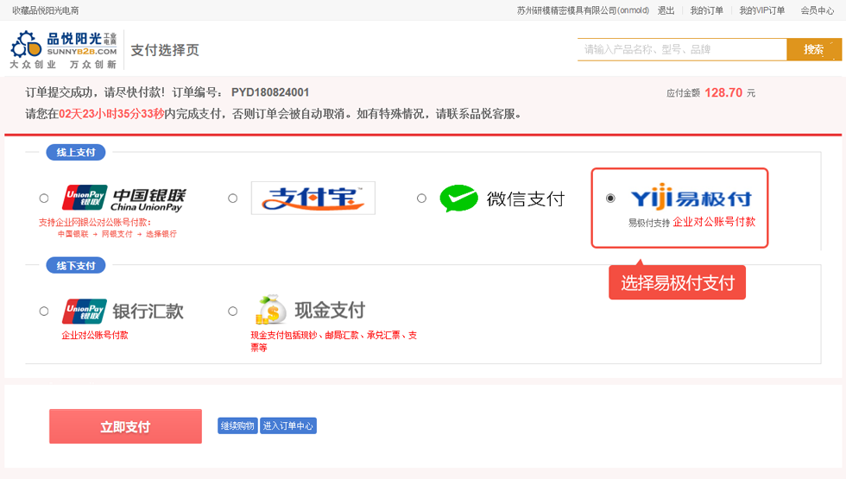Click the 现金支付包括现钞 description text
The height and width of the screenshot is (479, 846).
click(333, 341)
